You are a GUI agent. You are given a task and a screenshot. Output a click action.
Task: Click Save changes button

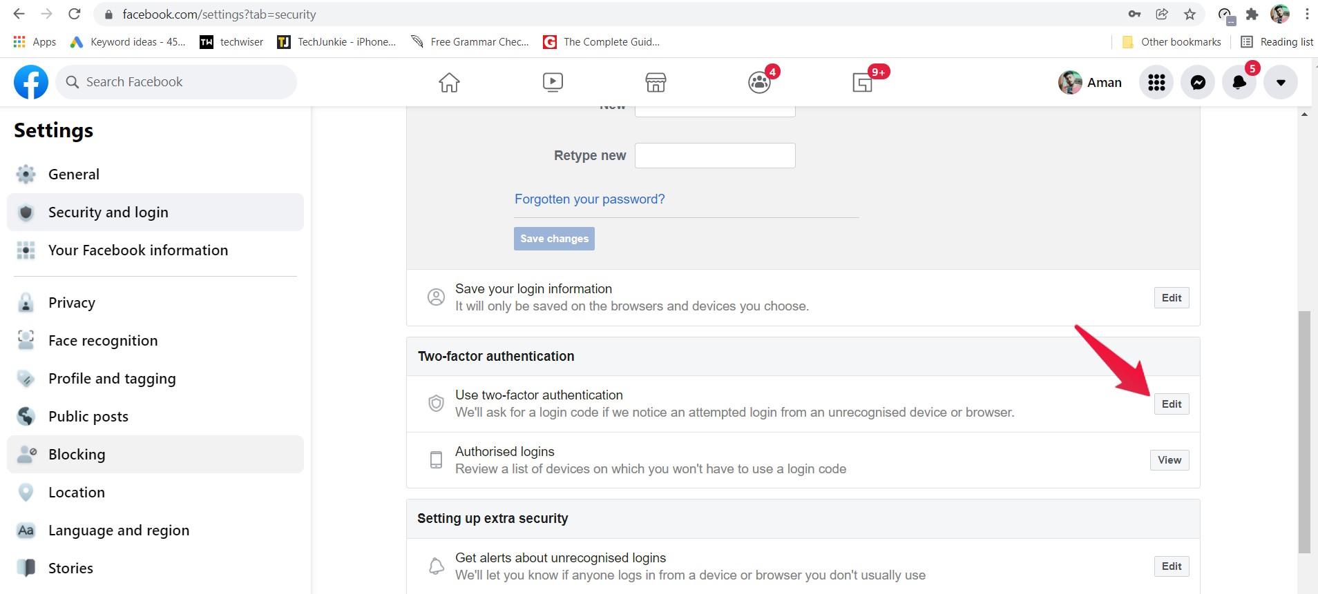point(554,239)
